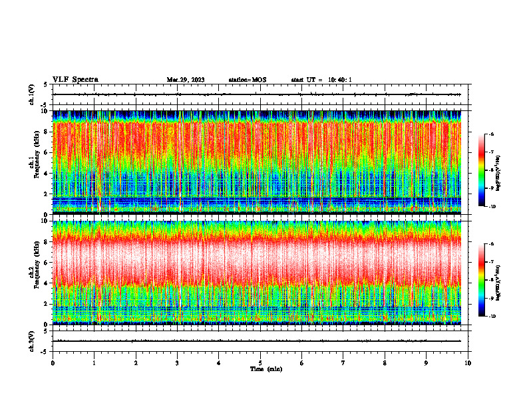
Task: Click the ch.2 spectrogram plot area
Action: 257,273
